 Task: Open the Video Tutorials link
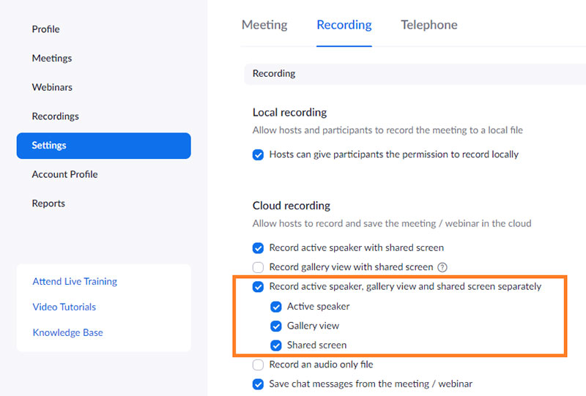pos(64,307)
